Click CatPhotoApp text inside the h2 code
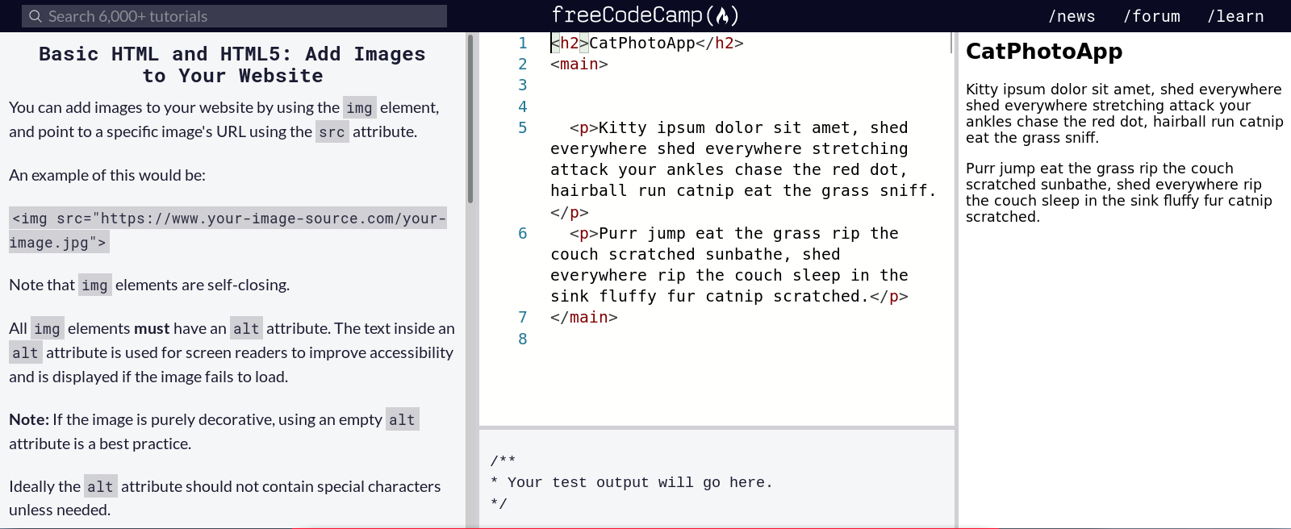 (x=641, y=44)
